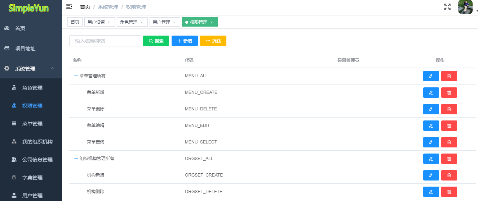Edit the ORGSET_CREATE row

(431, 175)
